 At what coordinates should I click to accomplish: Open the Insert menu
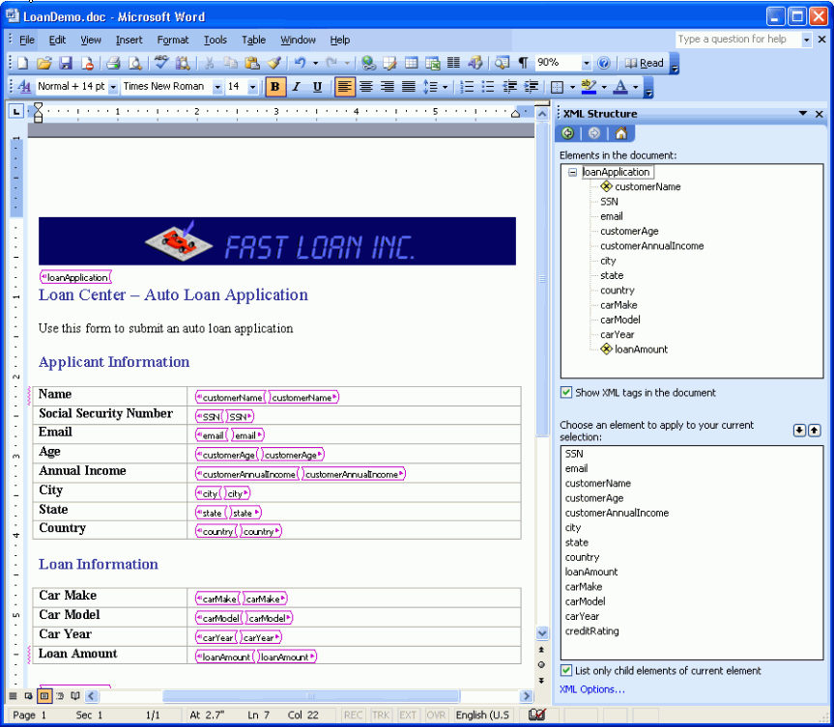(x=129, y=40)
